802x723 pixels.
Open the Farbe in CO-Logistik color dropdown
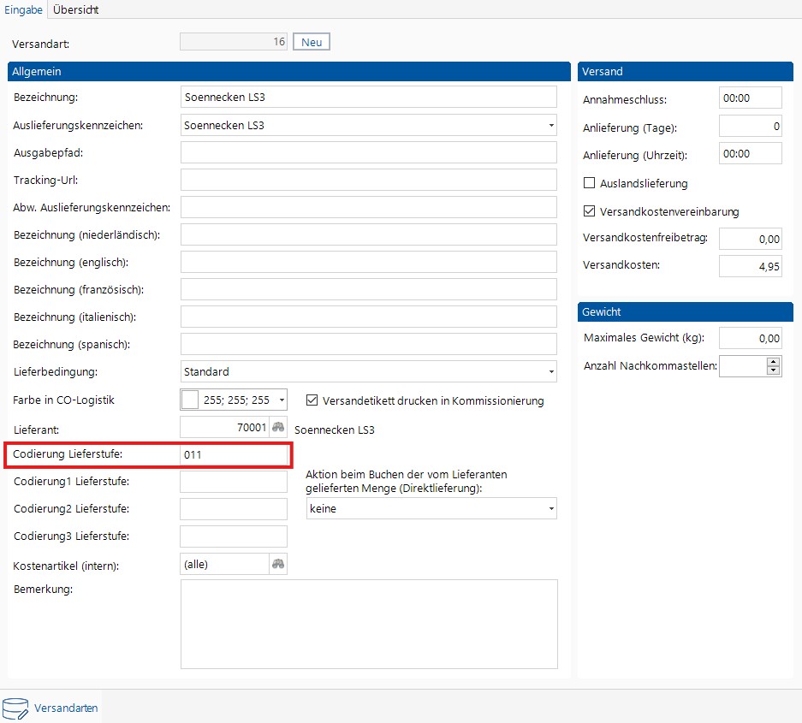[282, 400]
